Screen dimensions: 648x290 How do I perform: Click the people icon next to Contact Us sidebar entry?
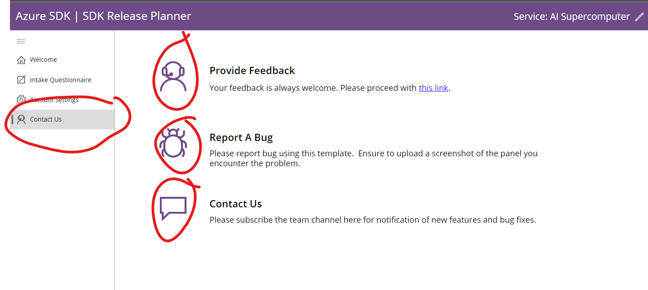[x=21, y=119]
